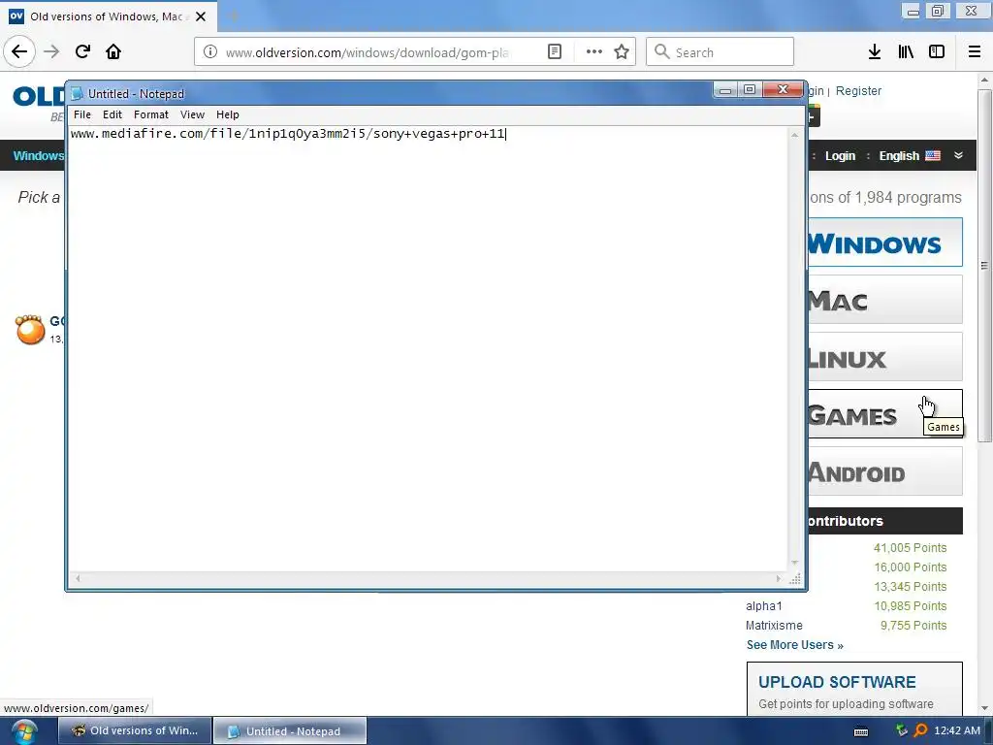
Task: Click the Notepad vertical scrollbar down arrow
Action: coord(794,564)
